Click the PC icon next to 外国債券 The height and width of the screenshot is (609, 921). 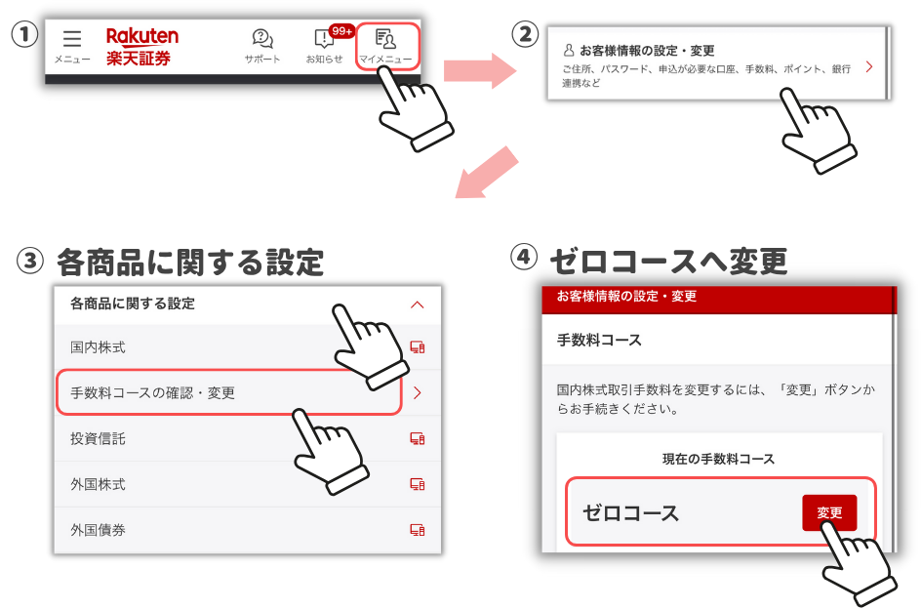pyautogui.click(x=417, y=530)
